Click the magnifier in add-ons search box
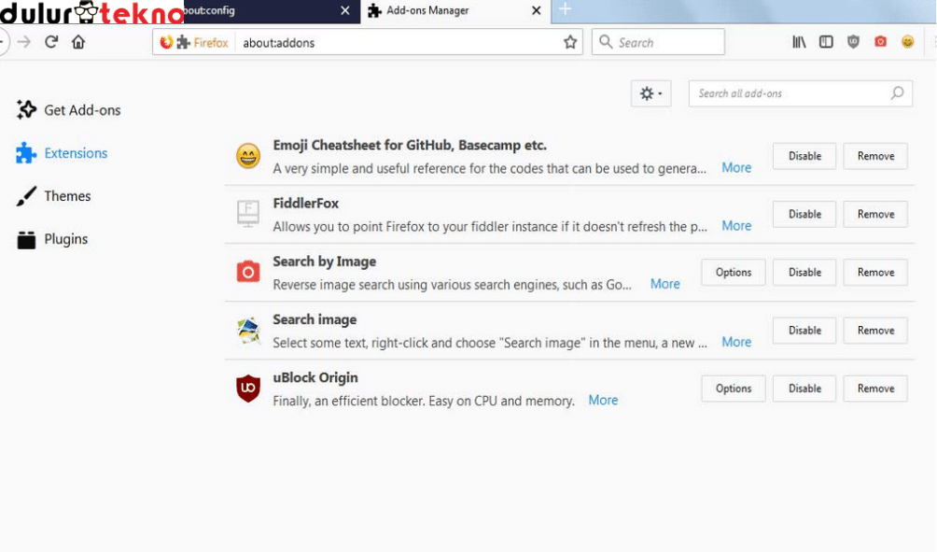937x552 pixels. coord(897,93)
